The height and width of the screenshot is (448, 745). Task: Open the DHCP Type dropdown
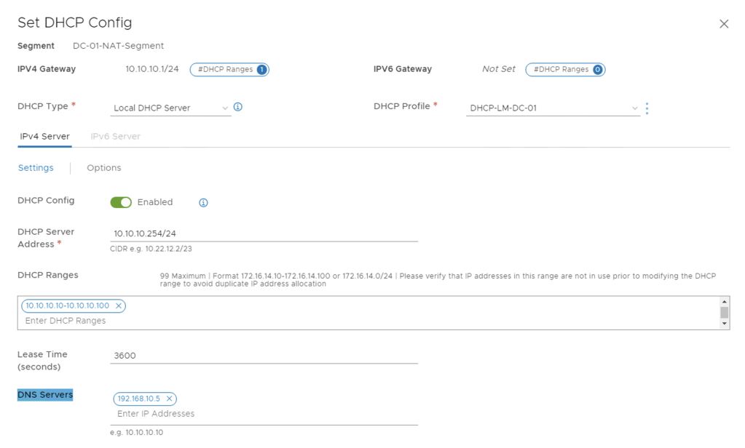coord(170,108)
